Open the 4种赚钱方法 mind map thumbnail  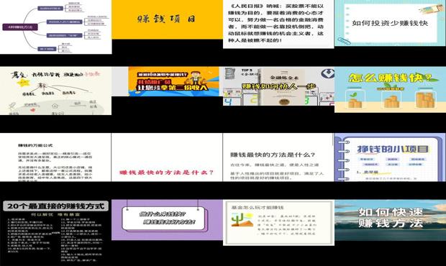(56, 27)
